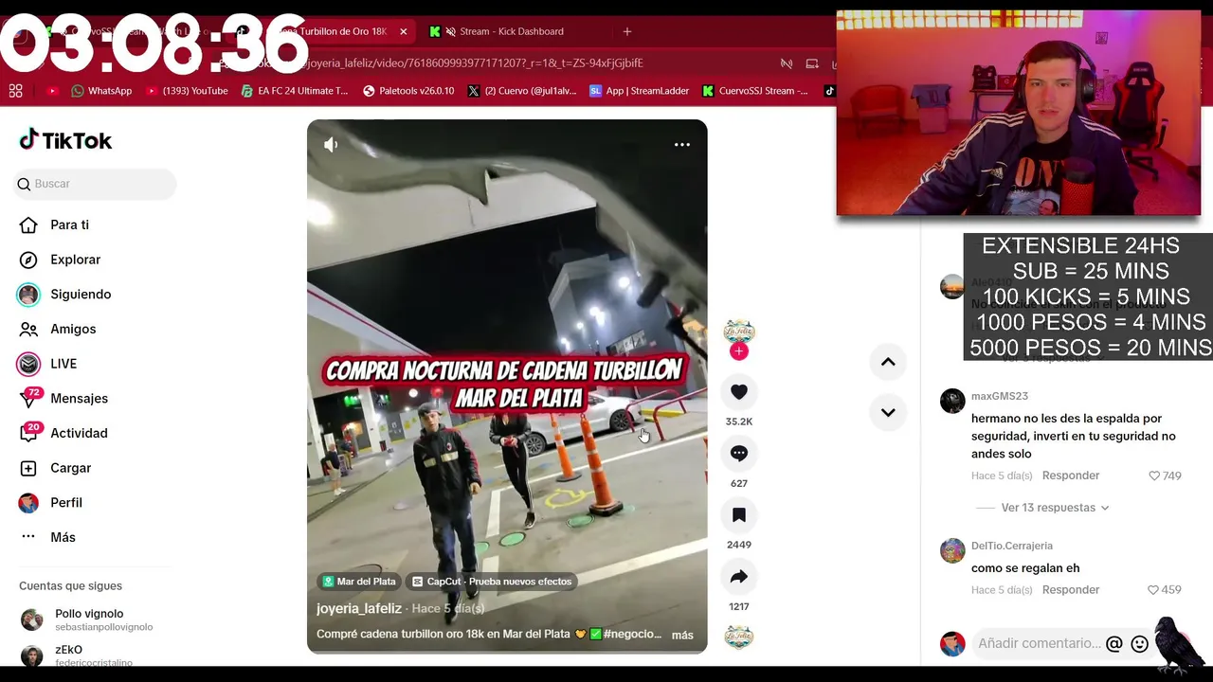The height and width of the screenshot is (682, 1213).
Task: Click the Mar del Plata location tag
Action: coord(359,582)
